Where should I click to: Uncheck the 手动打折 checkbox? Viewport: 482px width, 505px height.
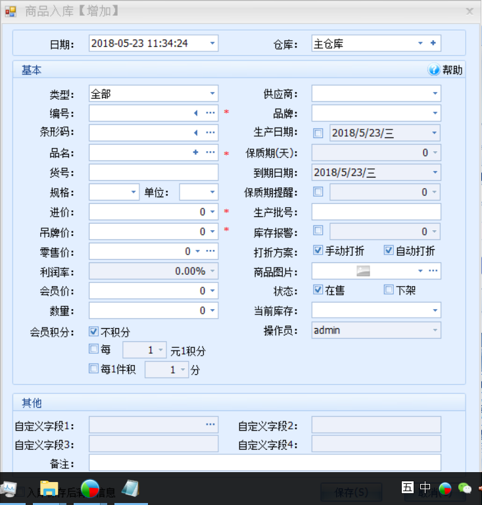318,251
